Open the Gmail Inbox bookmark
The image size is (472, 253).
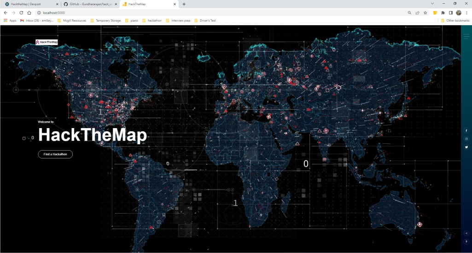(37, 20)
